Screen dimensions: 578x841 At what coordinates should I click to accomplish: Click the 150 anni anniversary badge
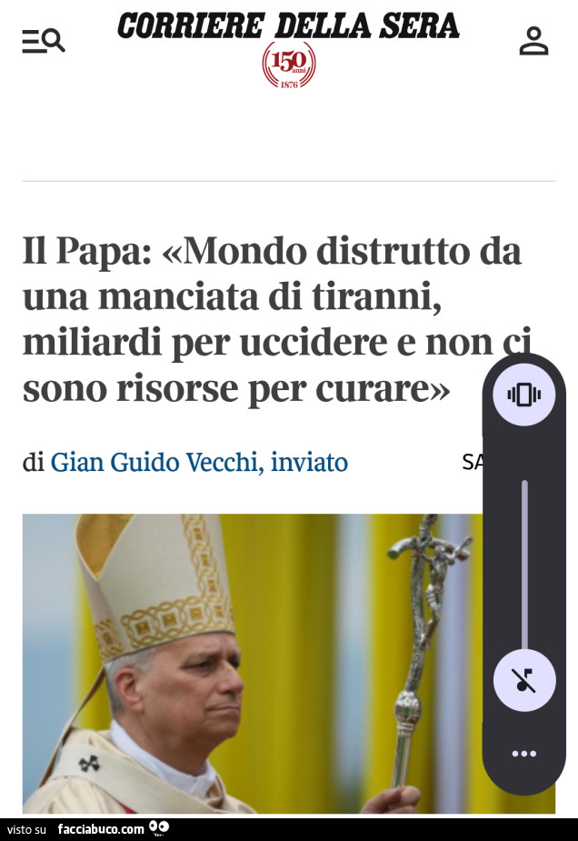pyautogui.click(x=289, y=65)
